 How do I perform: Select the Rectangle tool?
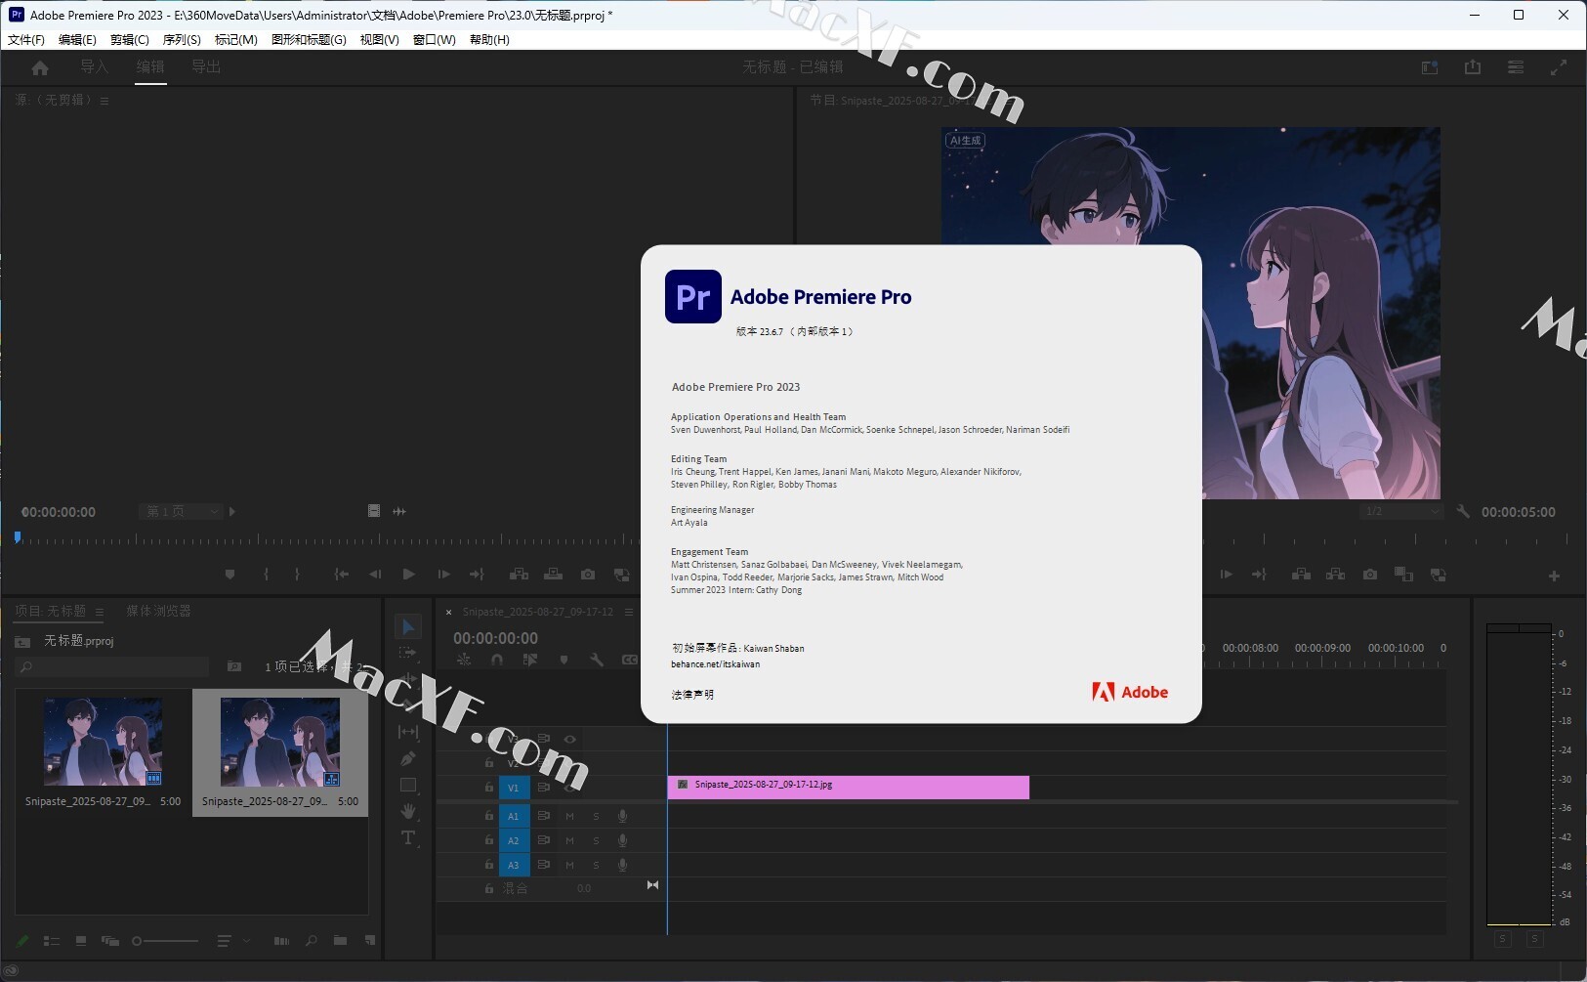pyautogui.click(x=408, y=785)
